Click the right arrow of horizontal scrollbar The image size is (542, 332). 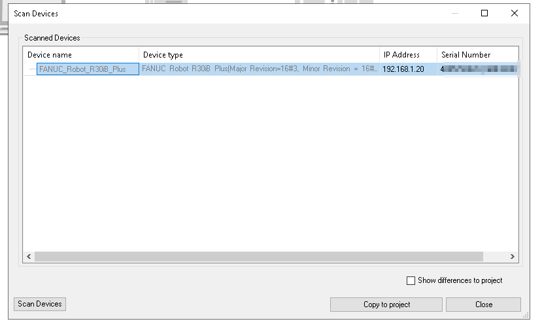click(x=513, y=256)
